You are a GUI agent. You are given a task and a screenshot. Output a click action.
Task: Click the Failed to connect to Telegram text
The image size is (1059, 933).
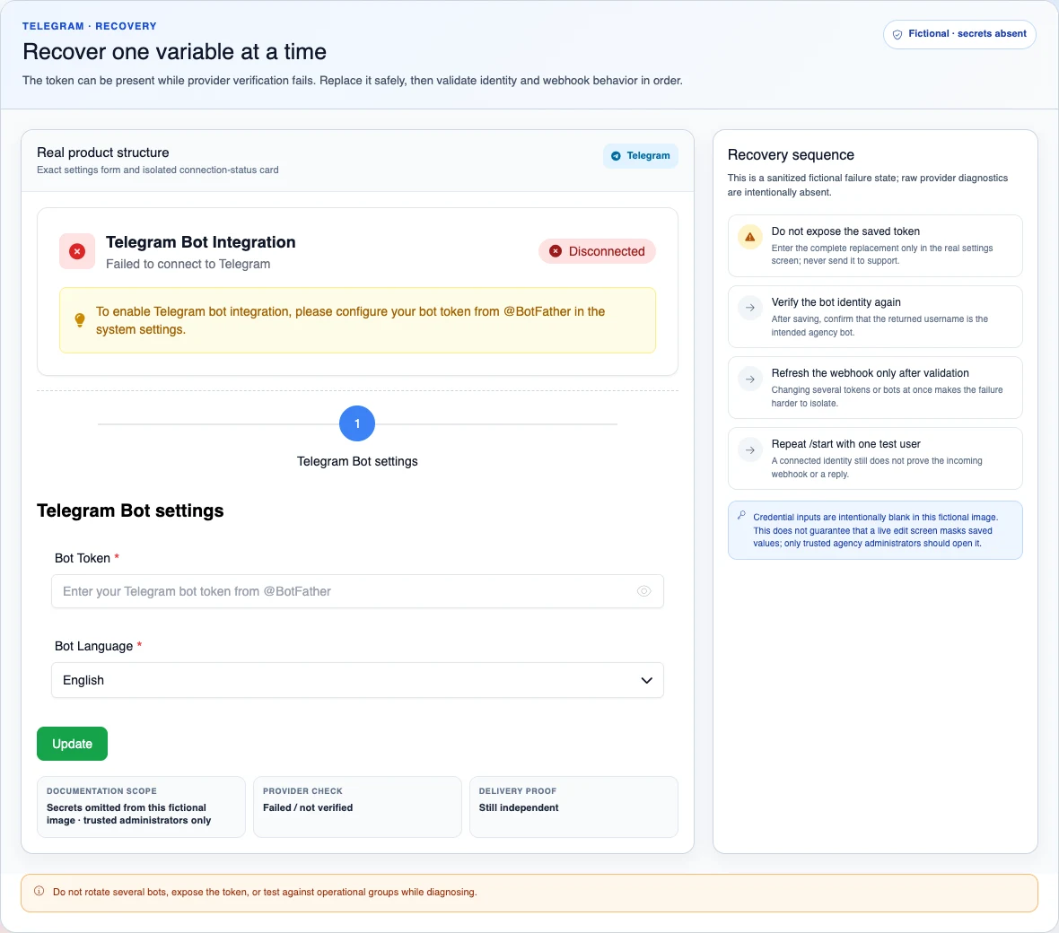point(188,264)
